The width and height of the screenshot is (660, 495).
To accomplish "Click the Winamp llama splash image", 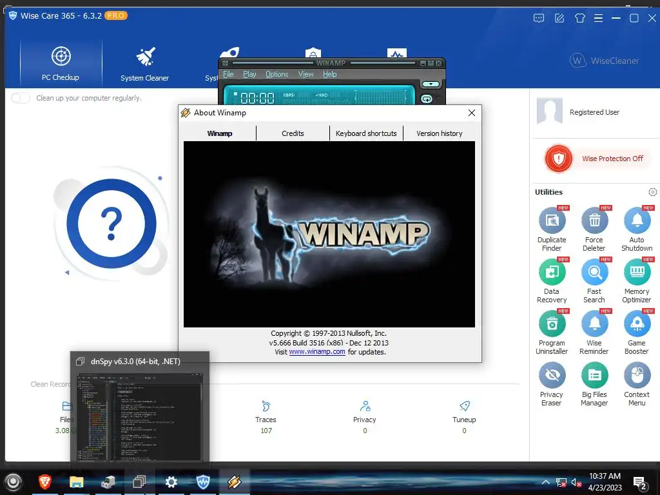I will point(329,234).
